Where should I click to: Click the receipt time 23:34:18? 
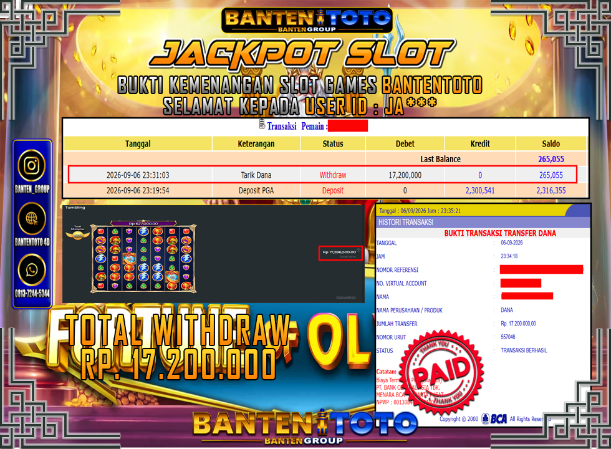pyautogui.click(x=509, y=256)
